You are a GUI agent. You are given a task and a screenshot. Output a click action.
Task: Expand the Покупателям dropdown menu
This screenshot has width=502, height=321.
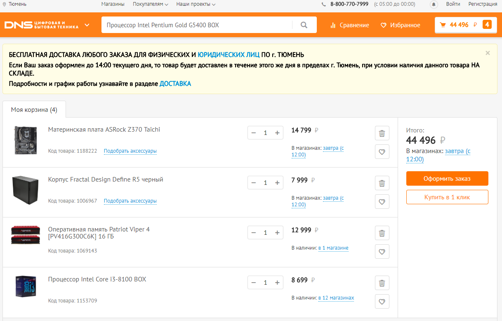pyautogui.click(x=151, y=4)
